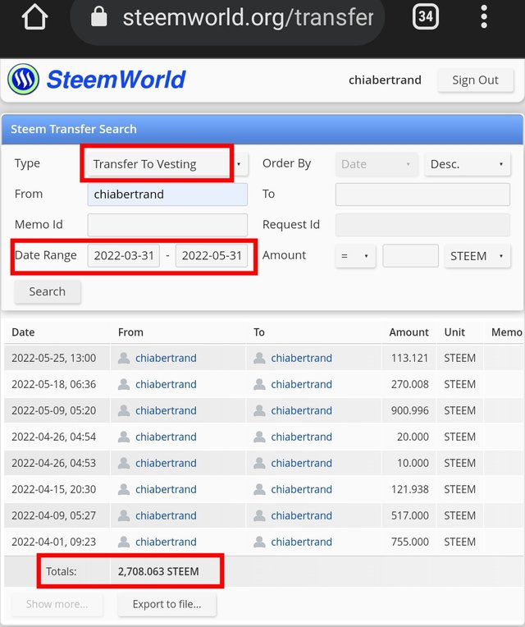Click the Memo Id input field
This screenshot has width=525, height=627.
coord(167,225)
